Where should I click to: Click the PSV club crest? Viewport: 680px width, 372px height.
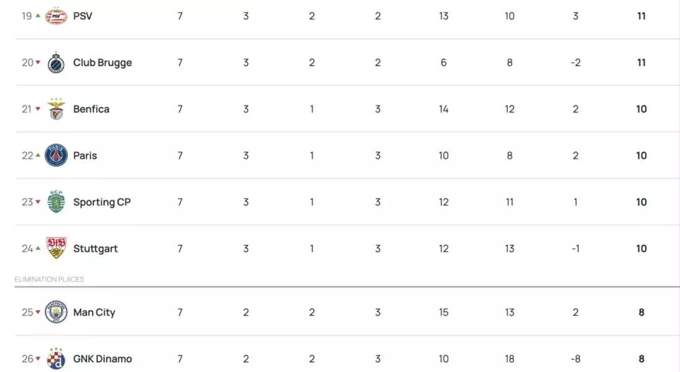[x=56, y=16]
